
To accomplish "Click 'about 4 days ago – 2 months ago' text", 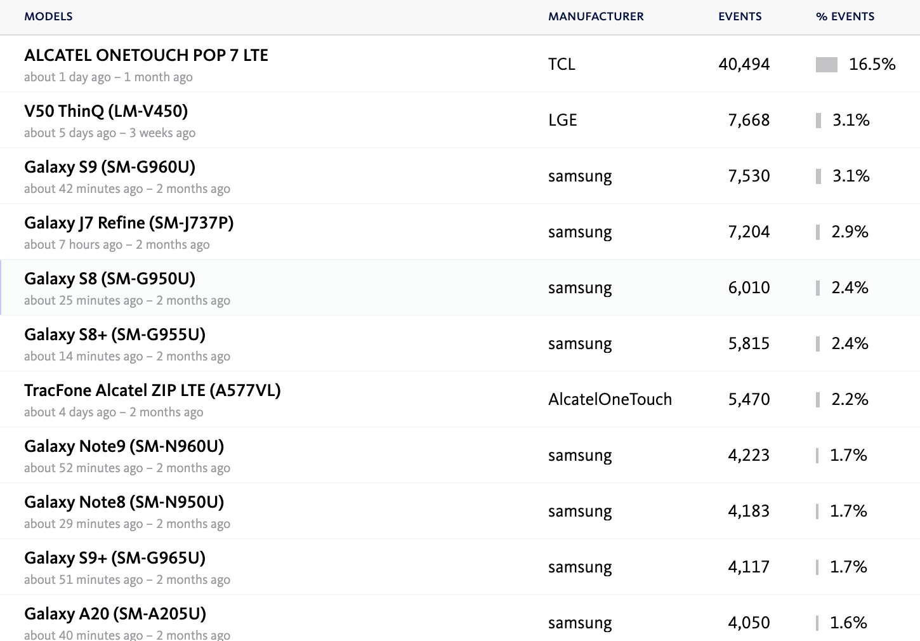I will [114, 413].
